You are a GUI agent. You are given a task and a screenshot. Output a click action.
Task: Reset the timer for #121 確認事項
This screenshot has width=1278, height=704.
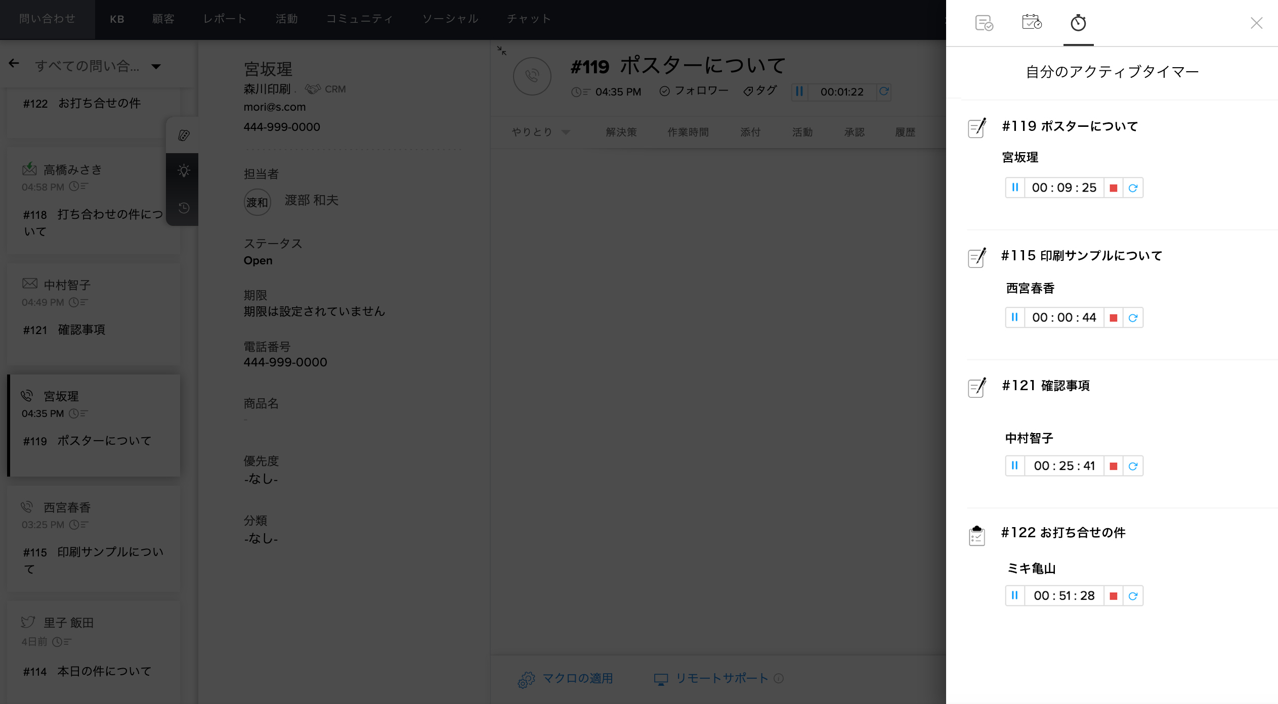(1133, 466)
